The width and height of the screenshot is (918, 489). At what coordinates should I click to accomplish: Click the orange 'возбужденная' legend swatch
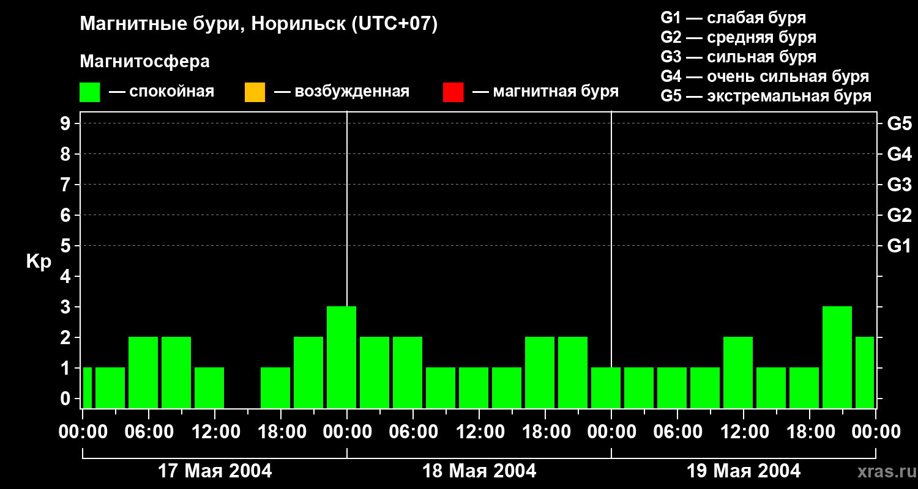tap(255, 92)
